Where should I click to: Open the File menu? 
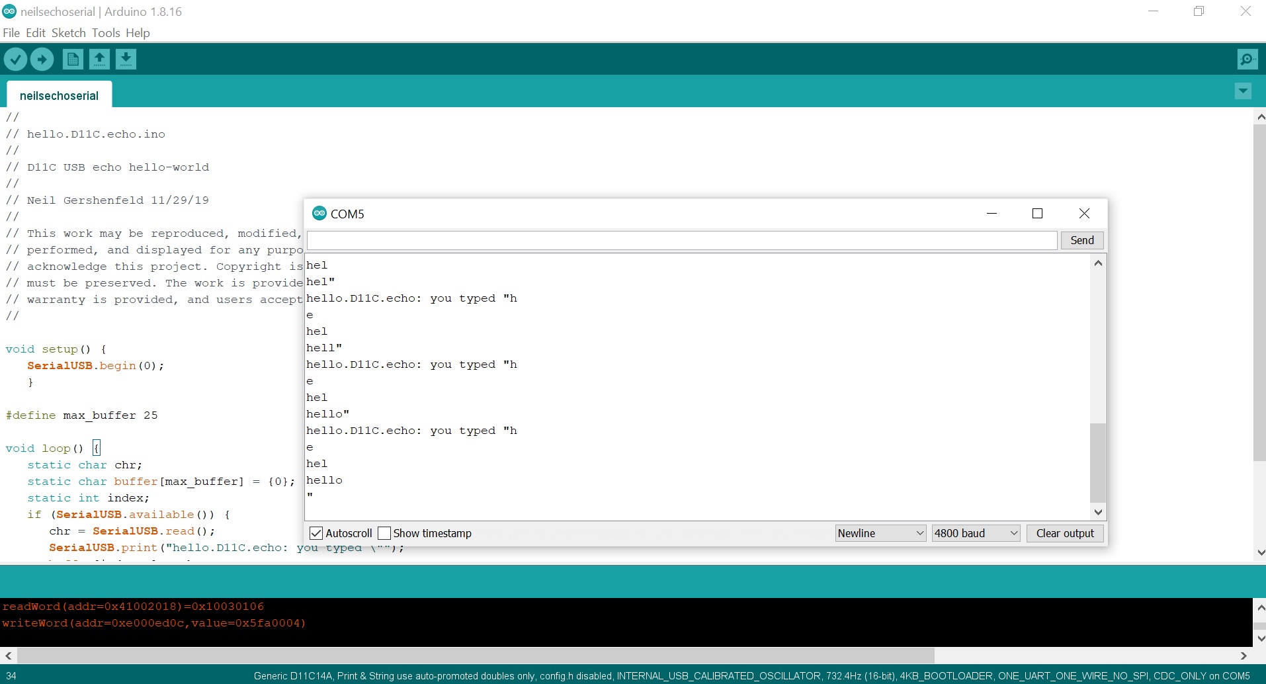click(11, 33)
